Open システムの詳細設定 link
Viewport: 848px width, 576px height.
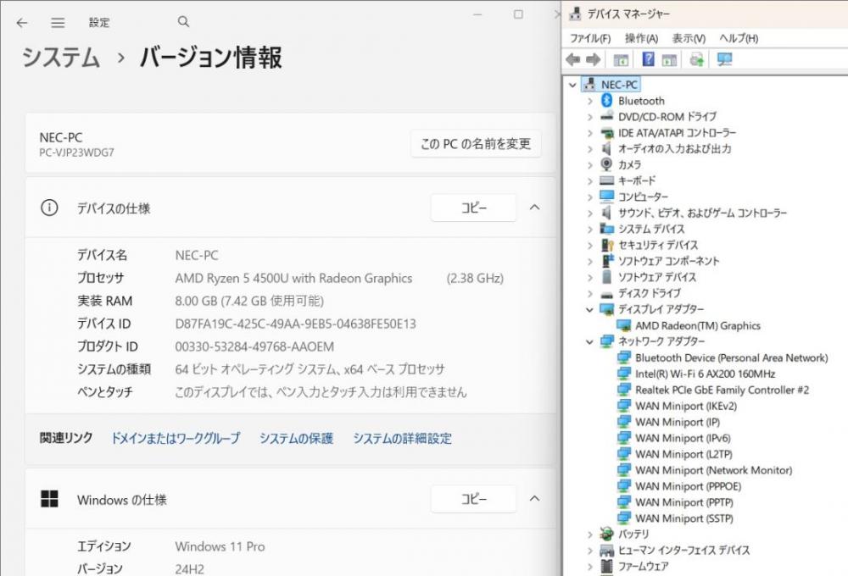click(x=402, y=438)
